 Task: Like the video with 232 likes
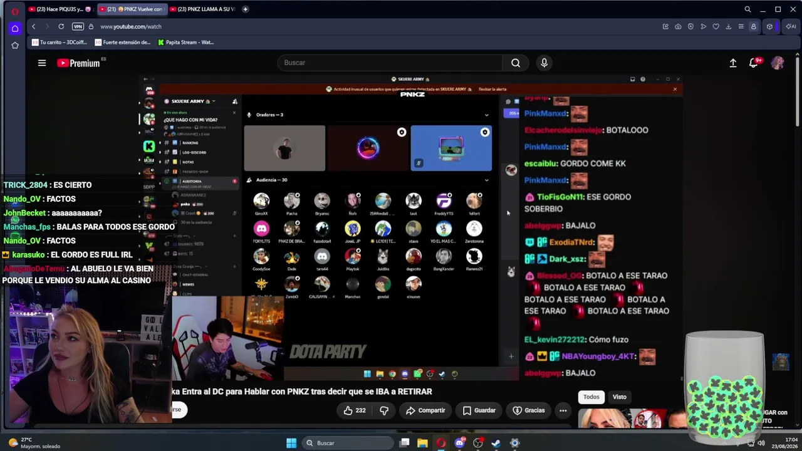(354, 410)
